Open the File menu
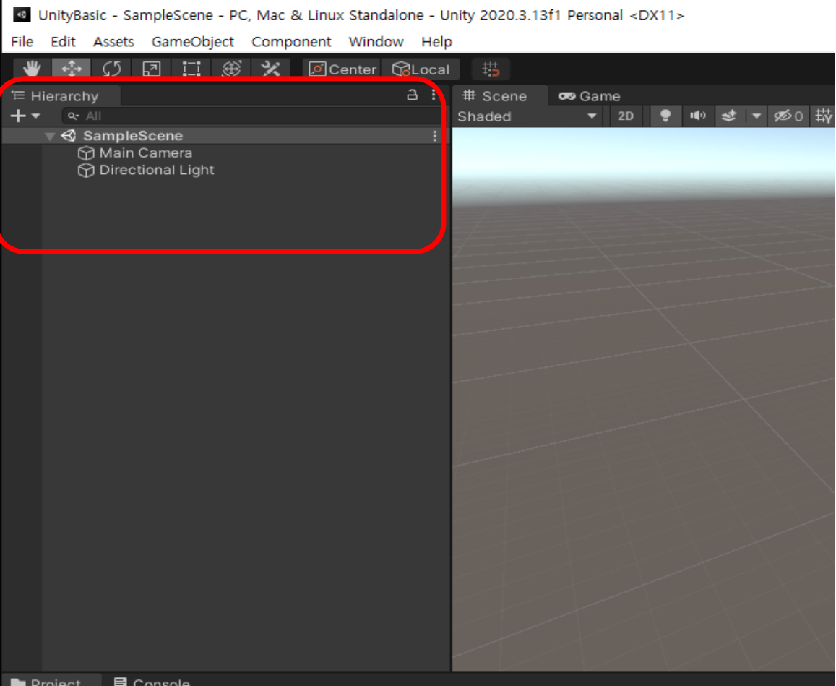 [22, 42]
